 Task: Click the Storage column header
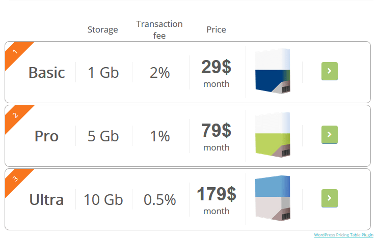pyautogui.click(x=102, y=29)
